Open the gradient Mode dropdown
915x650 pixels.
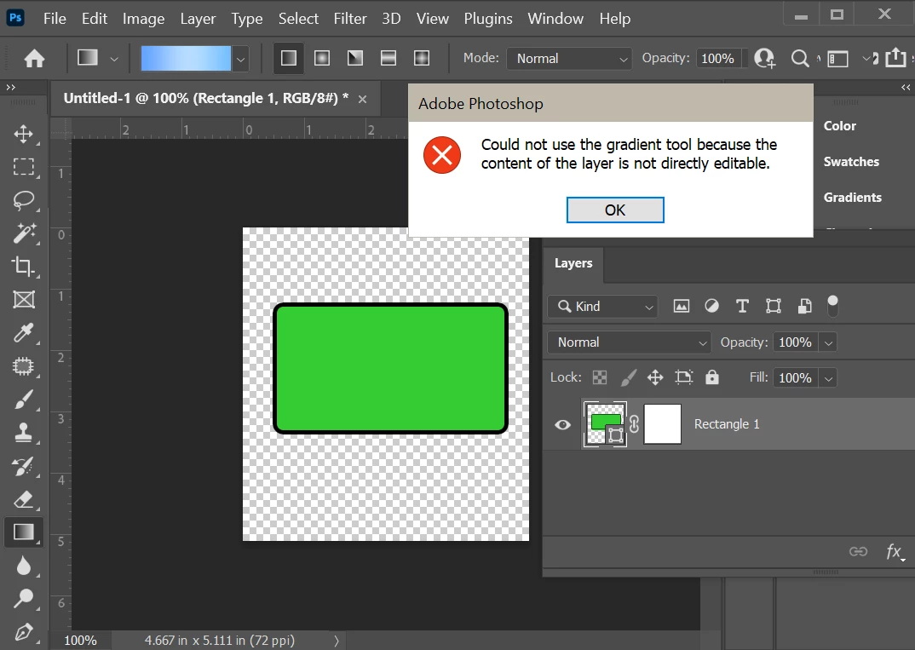coord(570,58)
